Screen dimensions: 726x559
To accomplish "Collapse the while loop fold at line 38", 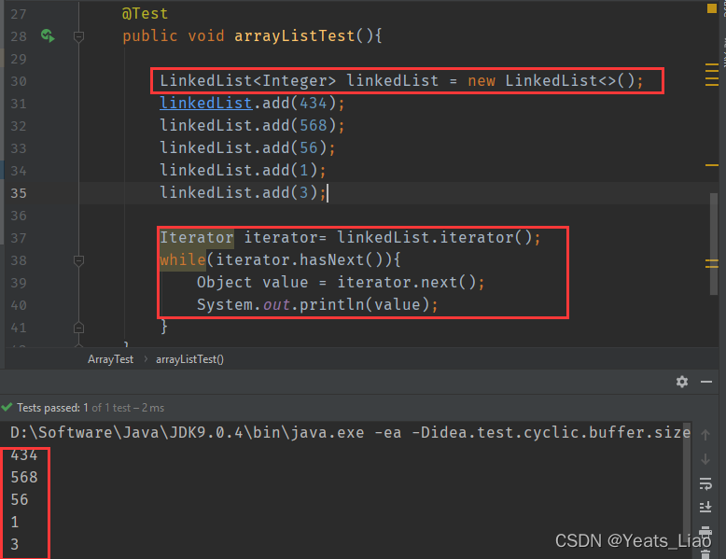I will [x=78, y=260].
